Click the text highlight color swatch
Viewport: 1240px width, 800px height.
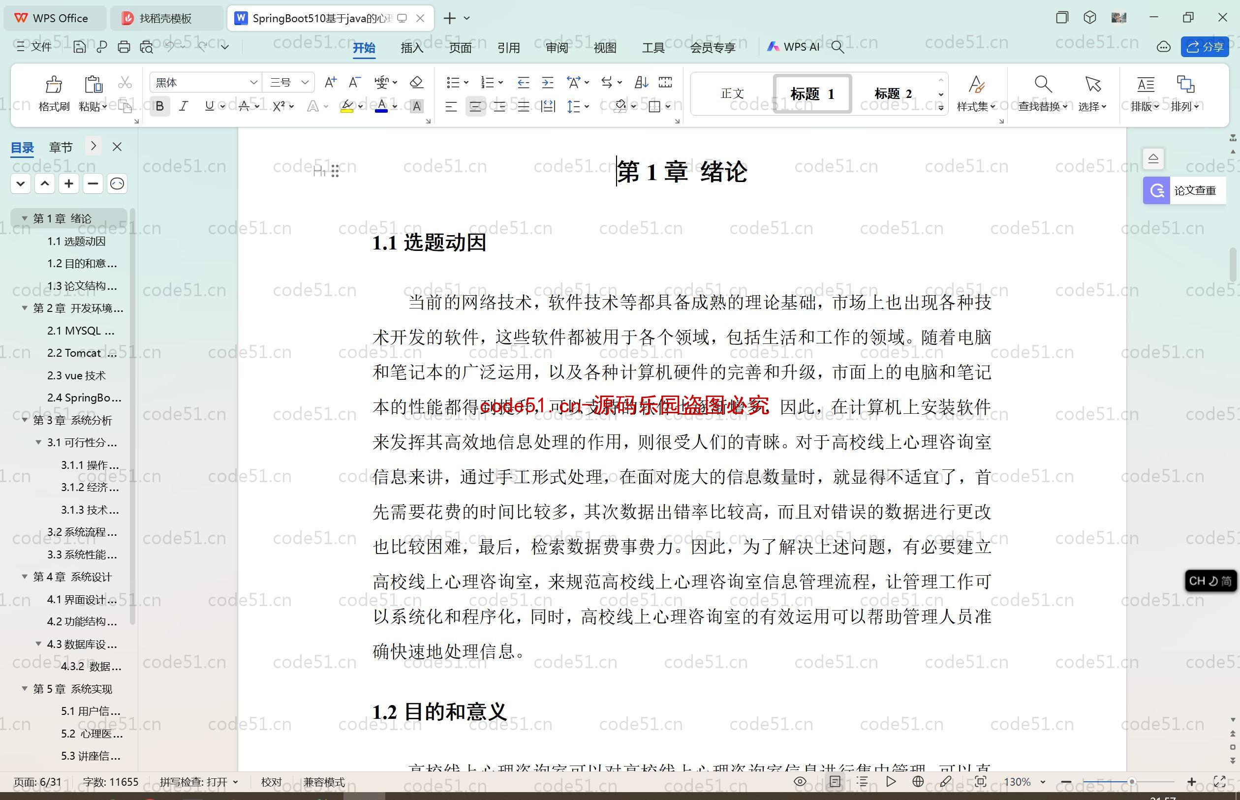tap(347, 106)
